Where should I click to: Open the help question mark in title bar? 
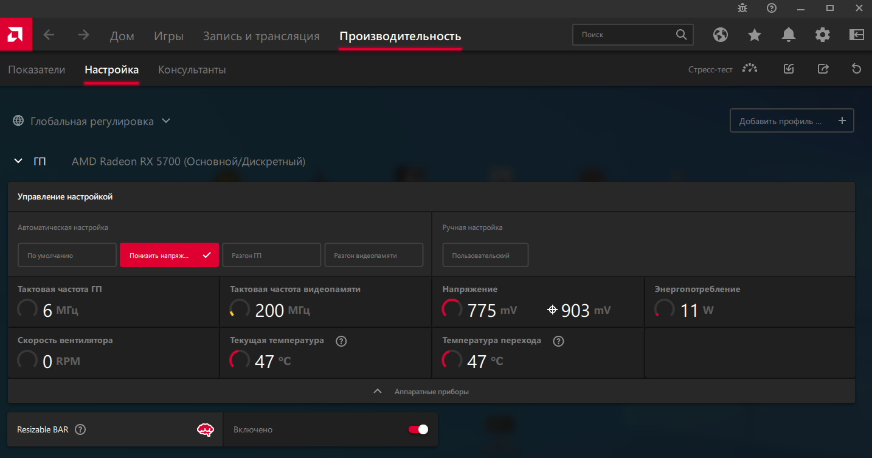[772, 8]
